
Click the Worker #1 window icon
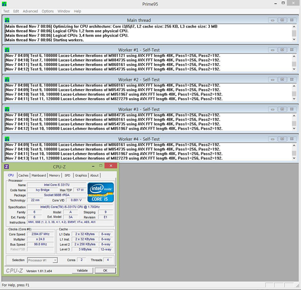point(7,50)
